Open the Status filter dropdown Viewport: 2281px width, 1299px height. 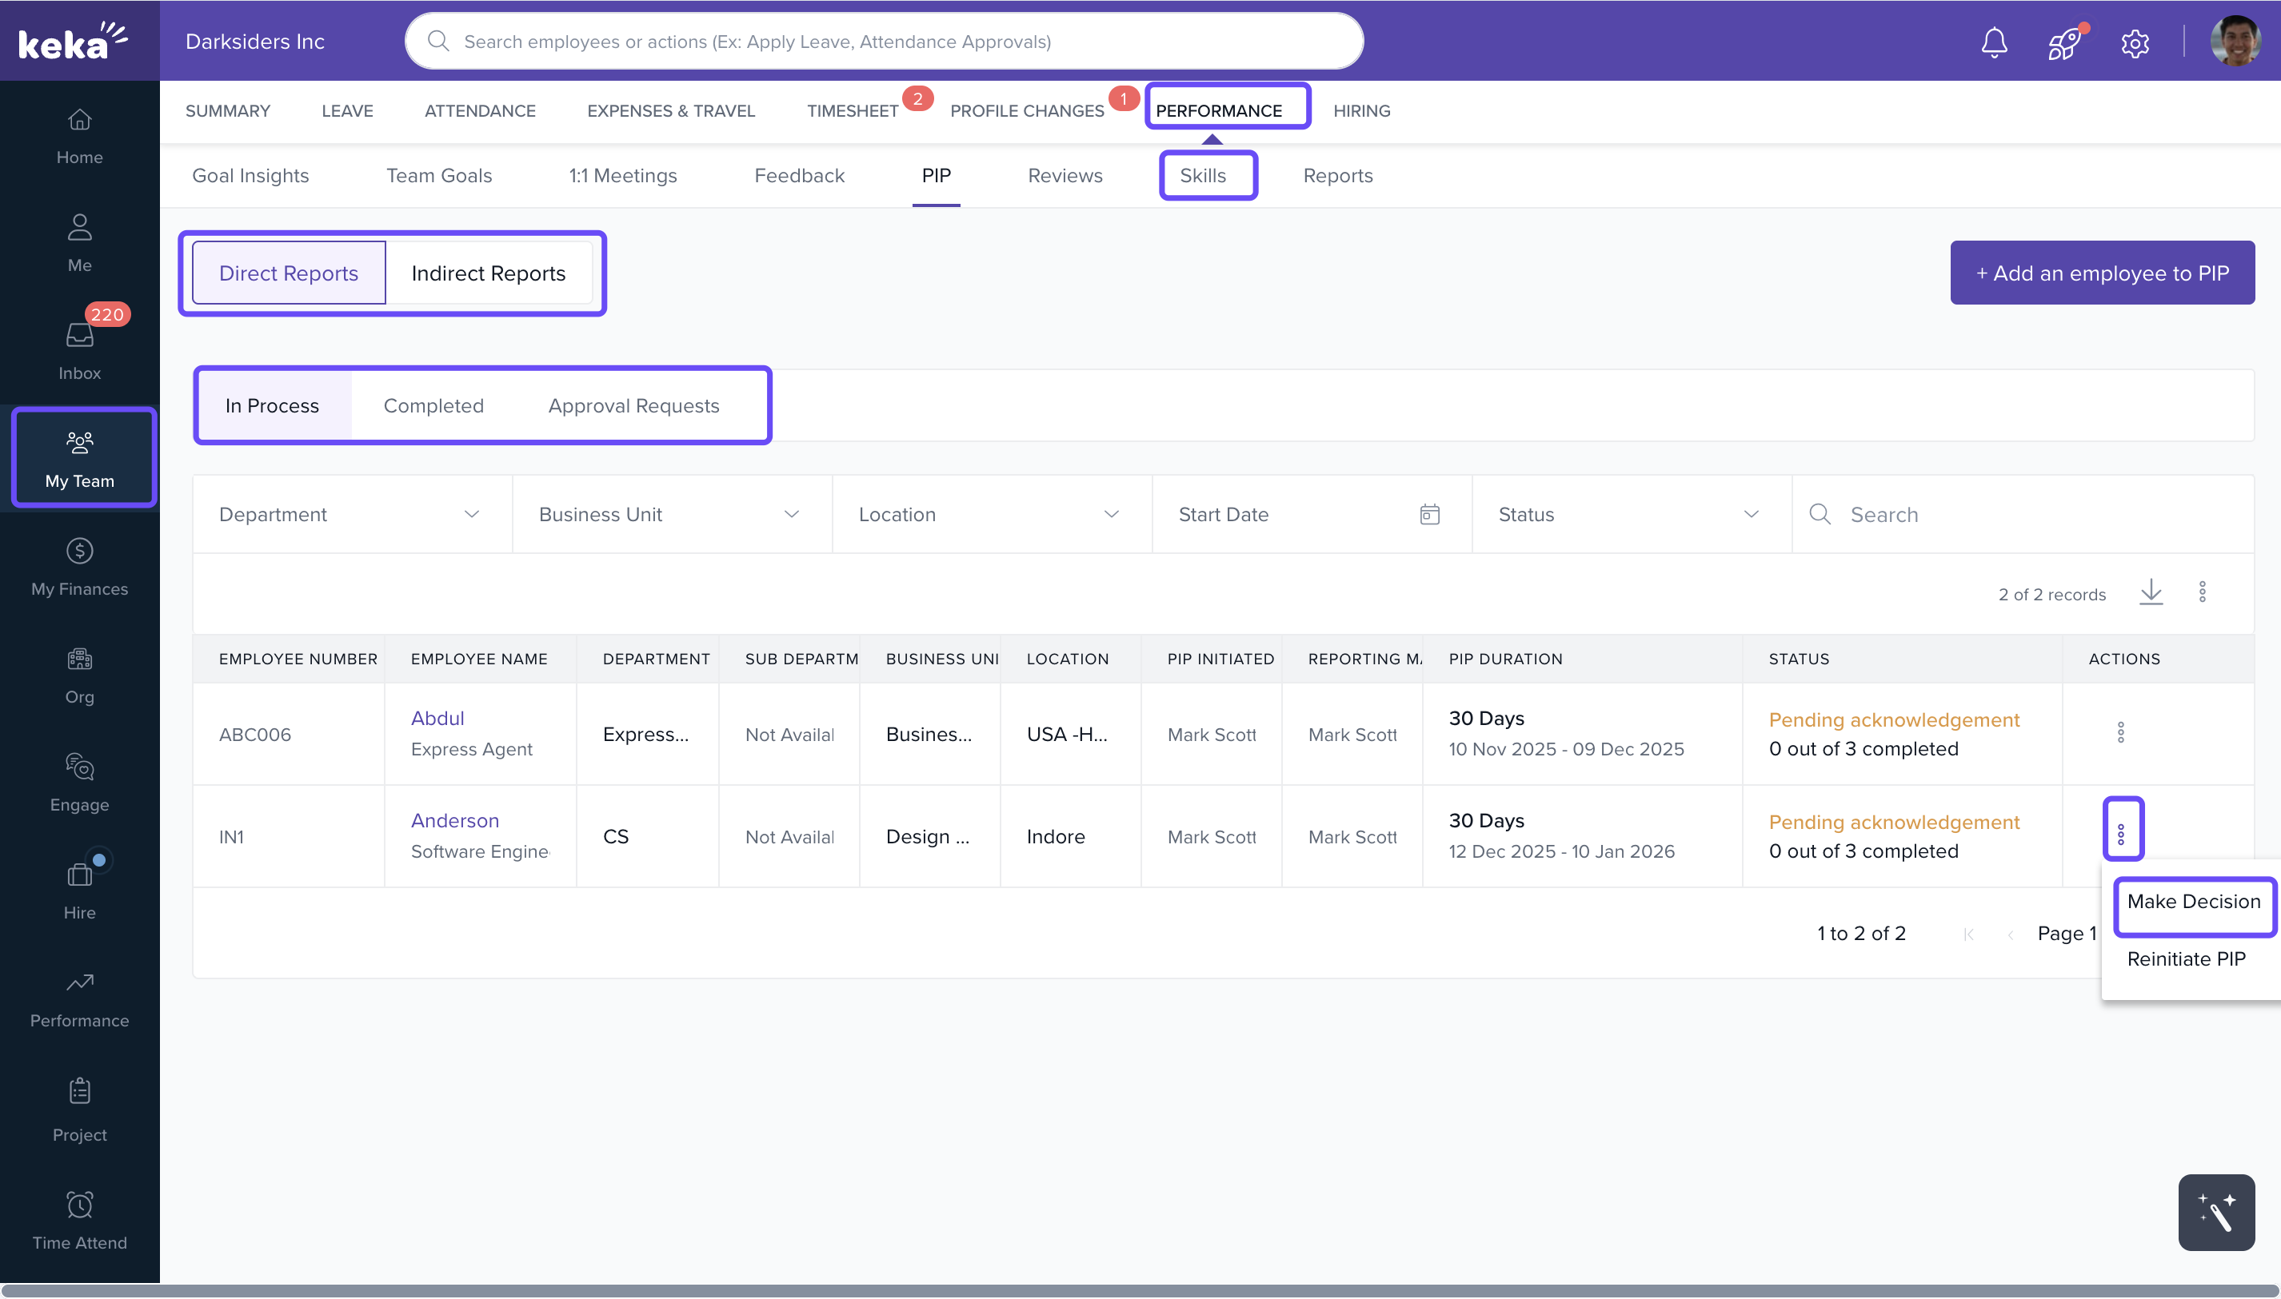tap(1629, 514)
